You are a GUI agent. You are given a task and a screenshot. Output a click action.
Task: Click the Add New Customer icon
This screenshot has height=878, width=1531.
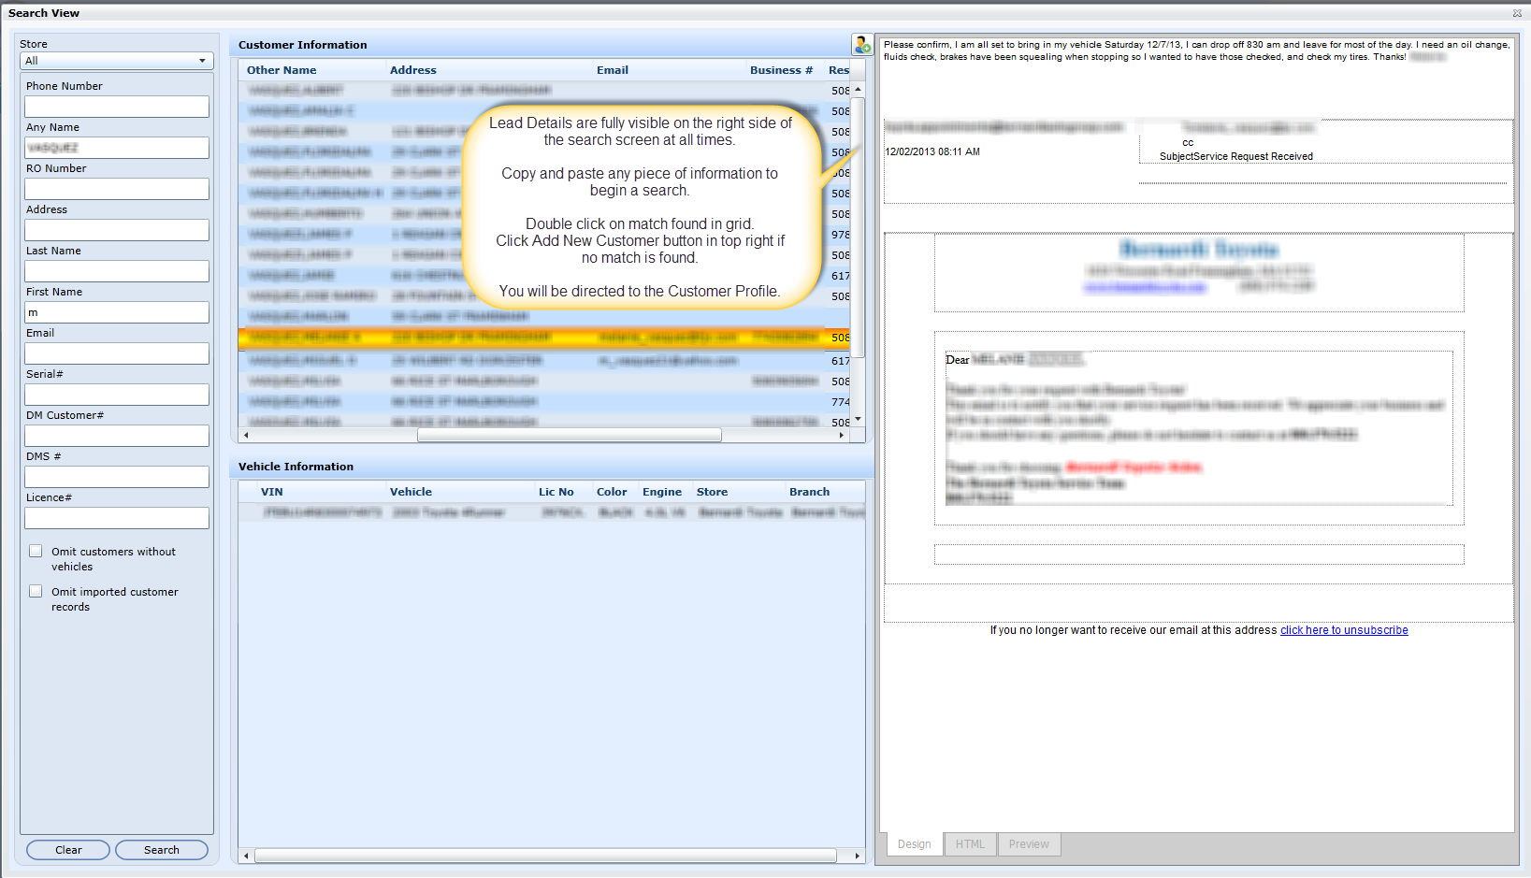coord(861,44)
